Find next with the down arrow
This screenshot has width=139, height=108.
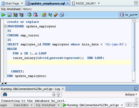coord(54,95)
